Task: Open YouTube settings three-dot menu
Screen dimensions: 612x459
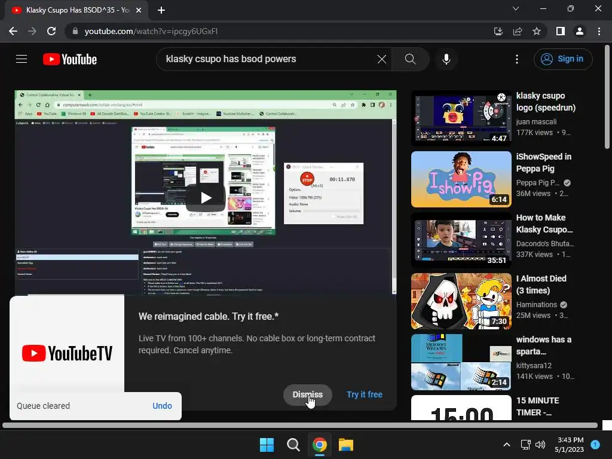Action: point(517,59)
